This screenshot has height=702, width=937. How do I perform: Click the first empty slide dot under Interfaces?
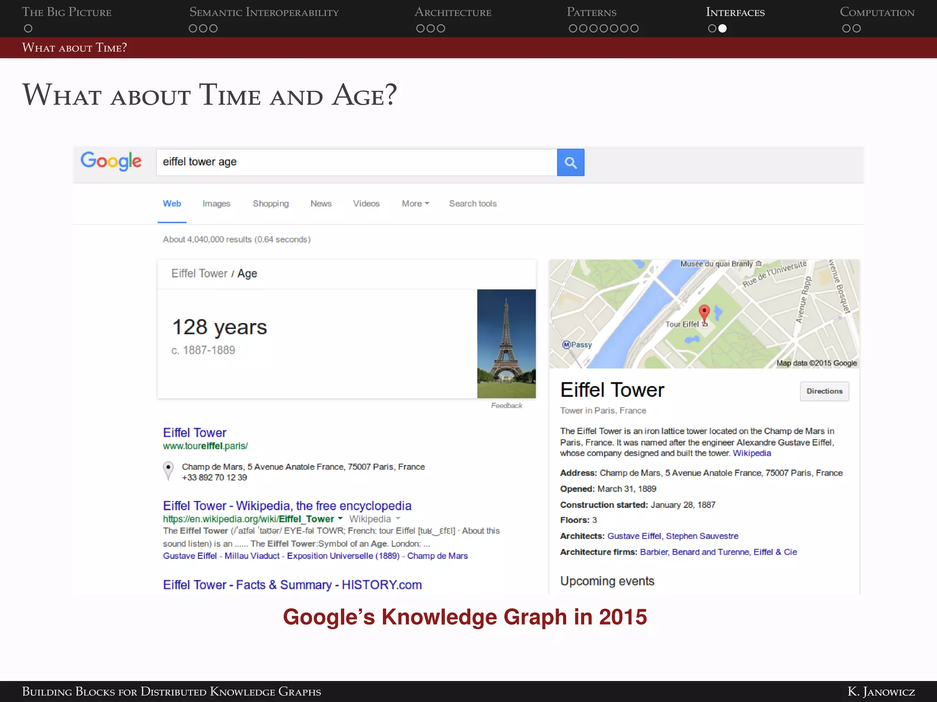[x=712, y=28]
